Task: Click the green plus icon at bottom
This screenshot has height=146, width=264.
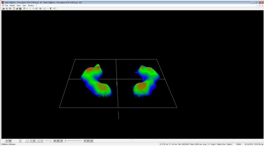Action: (x=7, y=141)
